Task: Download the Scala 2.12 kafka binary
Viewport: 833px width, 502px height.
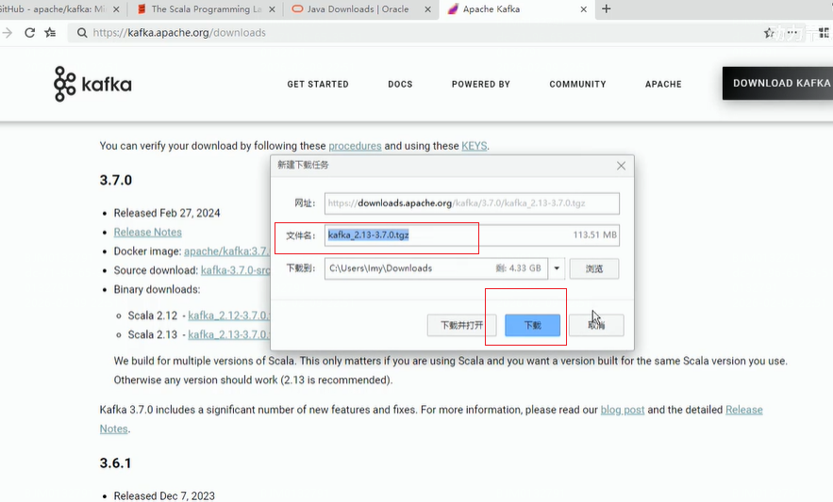Action: coord(229,316)
